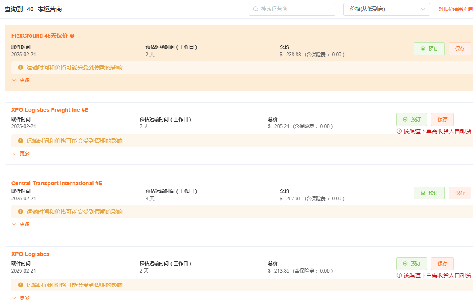Viewport: 473px width, 304px height.
Task: Click warning icon in Central Transport holiday notice
Action: [21, 212]
